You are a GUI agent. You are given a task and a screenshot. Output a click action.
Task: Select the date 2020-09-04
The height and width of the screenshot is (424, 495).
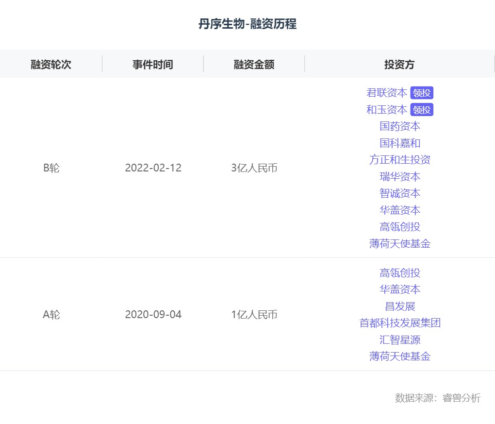pos(153,315)
